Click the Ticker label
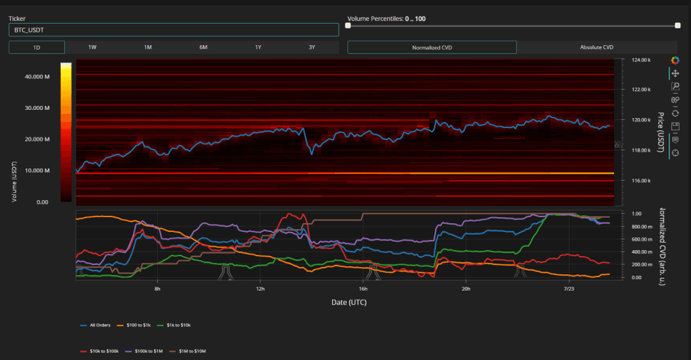 pyautogui.click(x=17, y=18)
